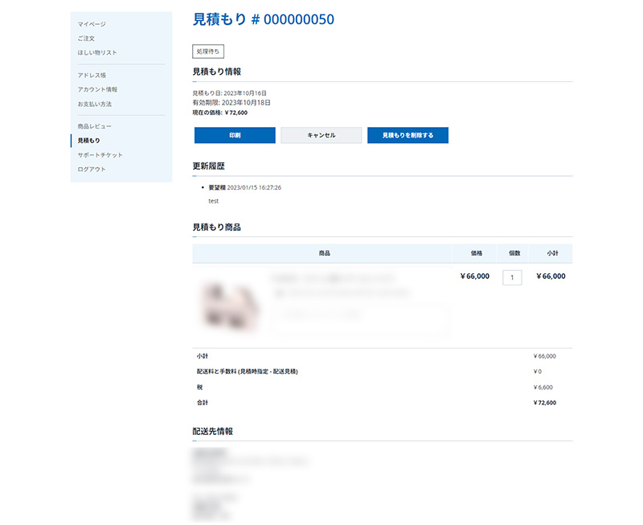Open サポートチケット in the sidebar
This screenshot has width=643, height=525.
click(x=100, y=155)
